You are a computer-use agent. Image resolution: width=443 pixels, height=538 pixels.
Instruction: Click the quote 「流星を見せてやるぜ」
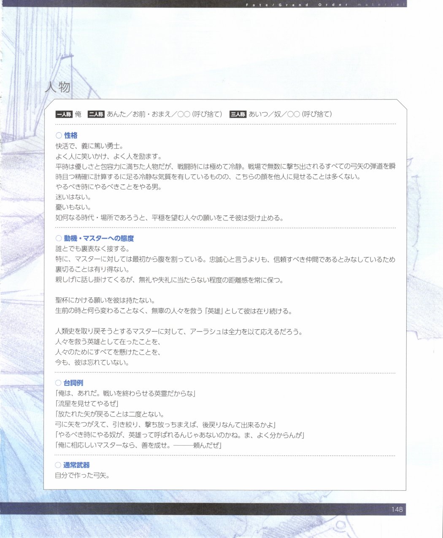coord(87,404)
